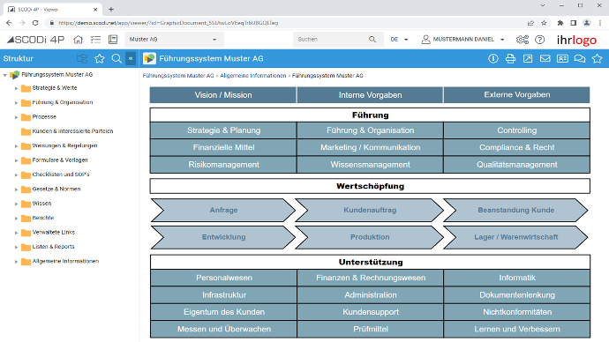Open the Vision / Mission box
Viewport: 609px width, 342px height.
(223, 95)
